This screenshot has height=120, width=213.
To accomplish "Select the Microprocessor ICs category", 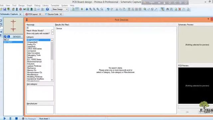I will (35, 72).
